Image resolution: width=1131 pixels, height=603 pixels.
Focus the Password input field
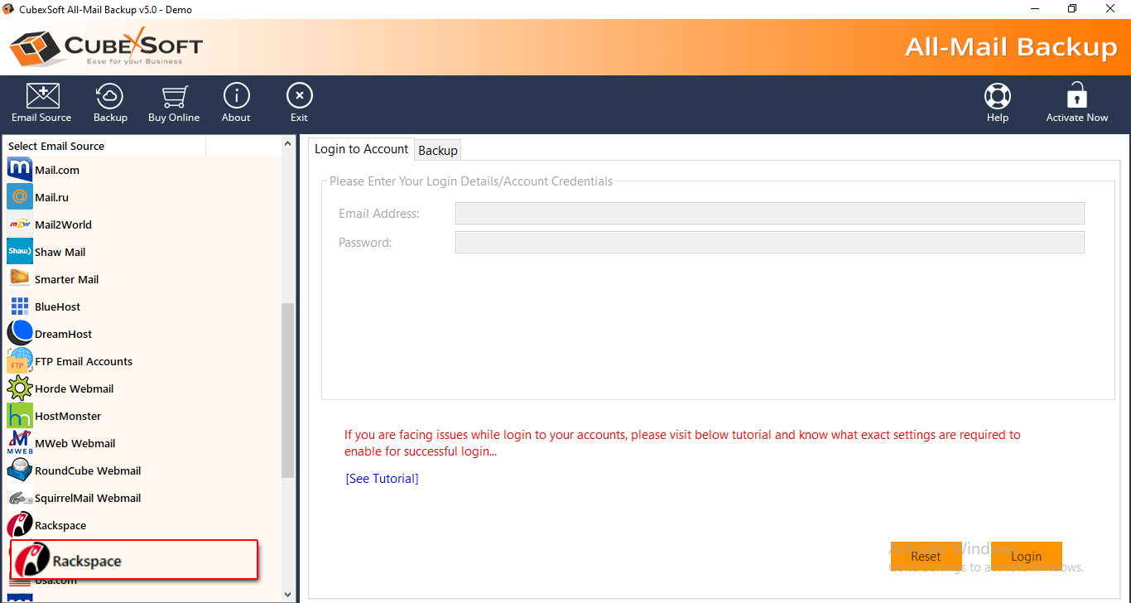(769, 243)
